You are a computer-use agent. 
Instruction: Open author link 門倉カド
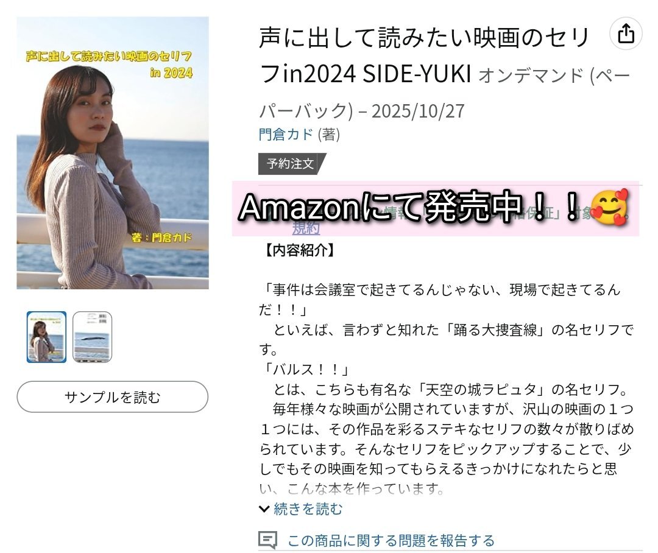tap(286, 134)
